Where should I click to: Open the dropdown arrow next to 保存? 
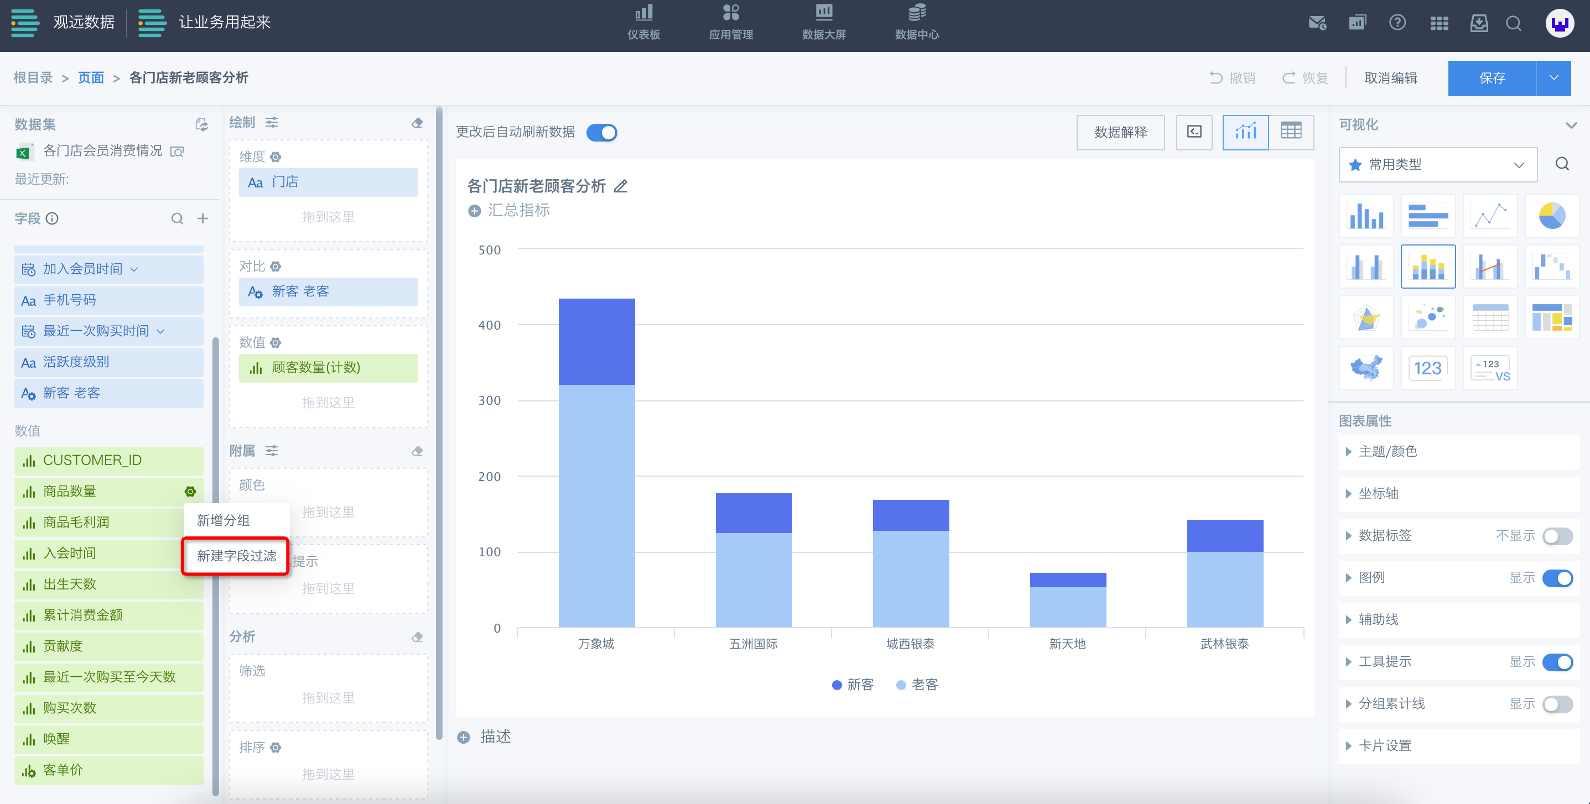tap(1553, 78)
